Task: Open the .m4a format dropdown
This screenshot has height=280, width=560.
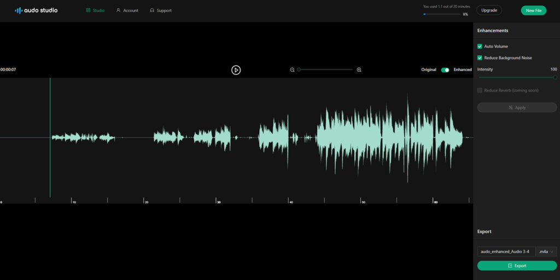Action: (x=546, y=252)
